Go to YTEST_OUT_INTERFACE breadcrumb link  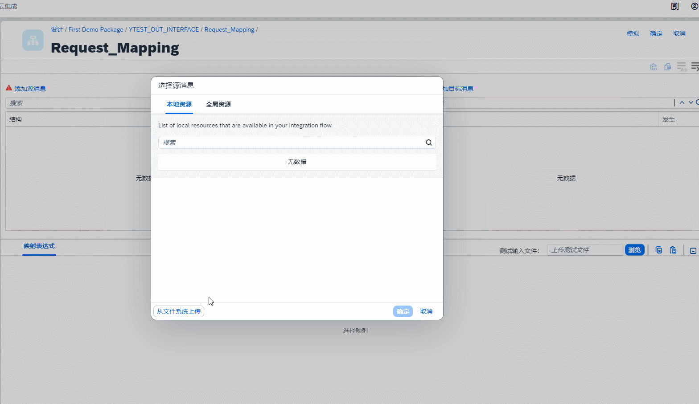click(164, 30)
